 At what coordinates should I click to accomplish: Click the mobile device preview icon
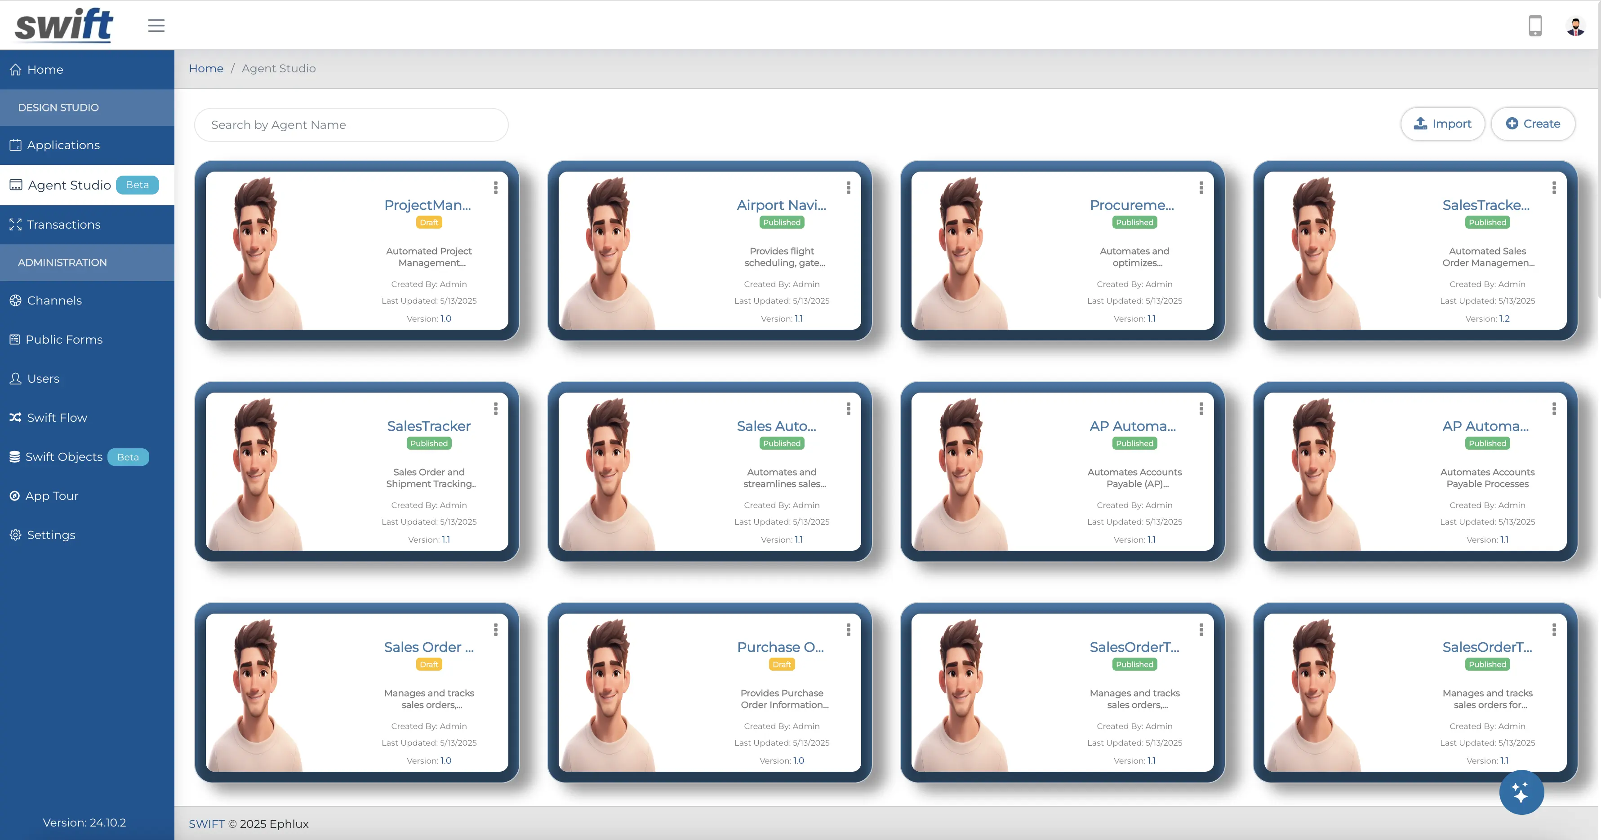tap(1534, 26)
